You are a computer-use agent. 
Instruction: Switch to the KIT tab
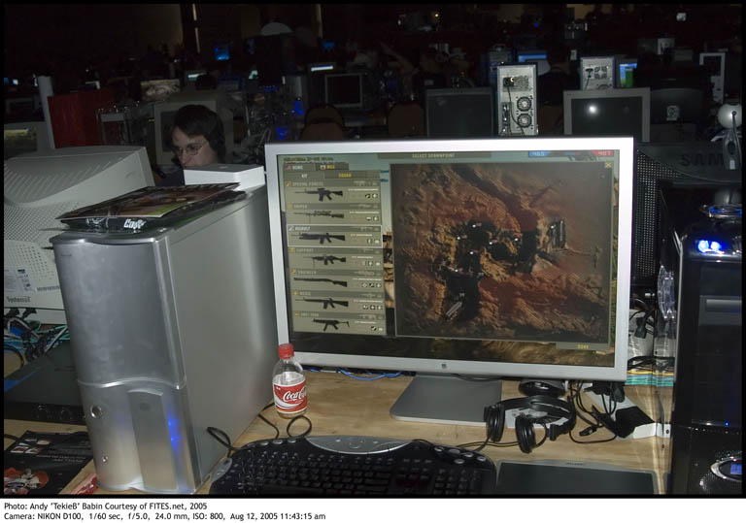click(304, 176)
